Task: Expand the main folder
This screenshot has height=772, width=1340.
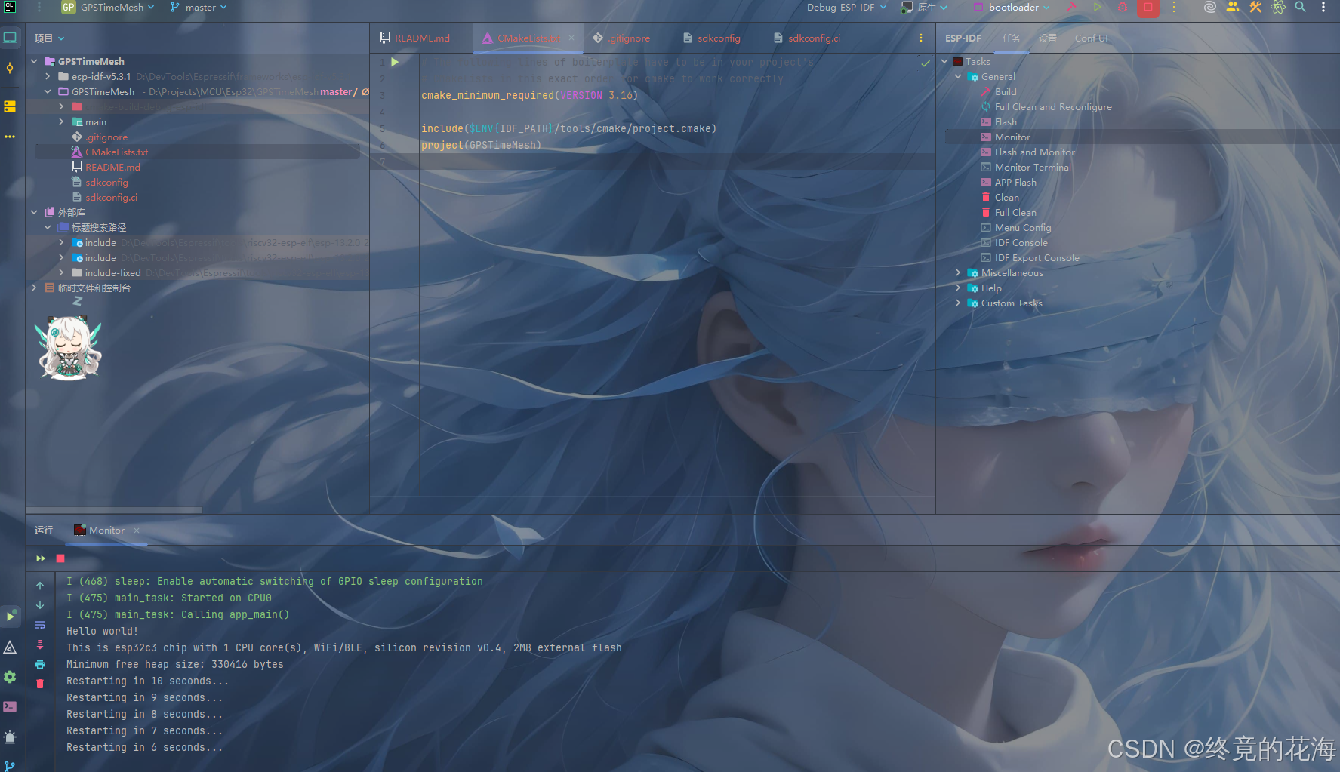Action: click(61, 121)
